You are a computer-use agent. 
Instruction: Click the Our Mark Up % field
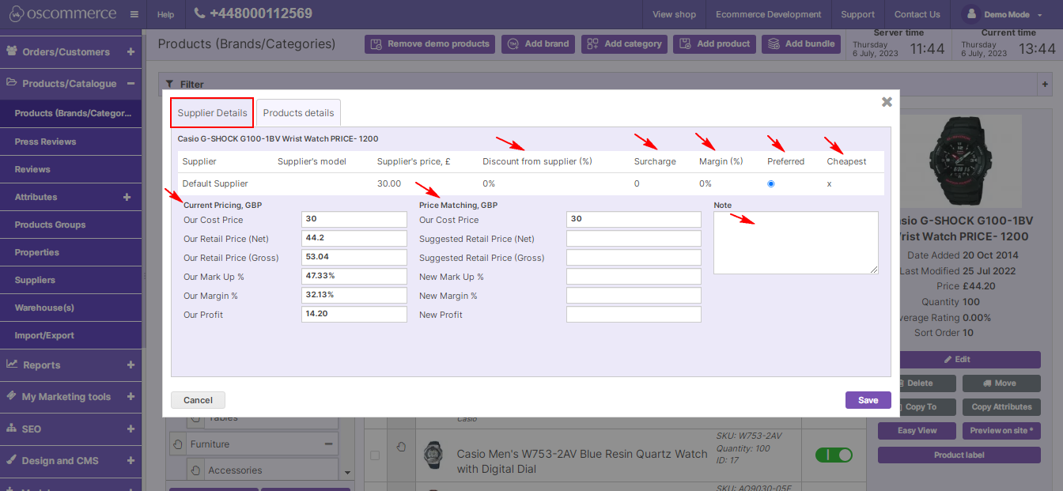tap(354, 277)
